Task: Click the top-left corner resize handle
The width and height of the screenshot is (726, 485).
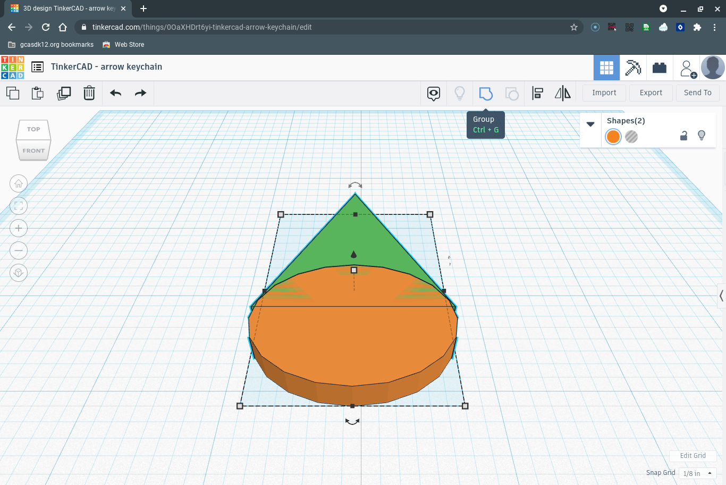Action: [x=281, y=214]
